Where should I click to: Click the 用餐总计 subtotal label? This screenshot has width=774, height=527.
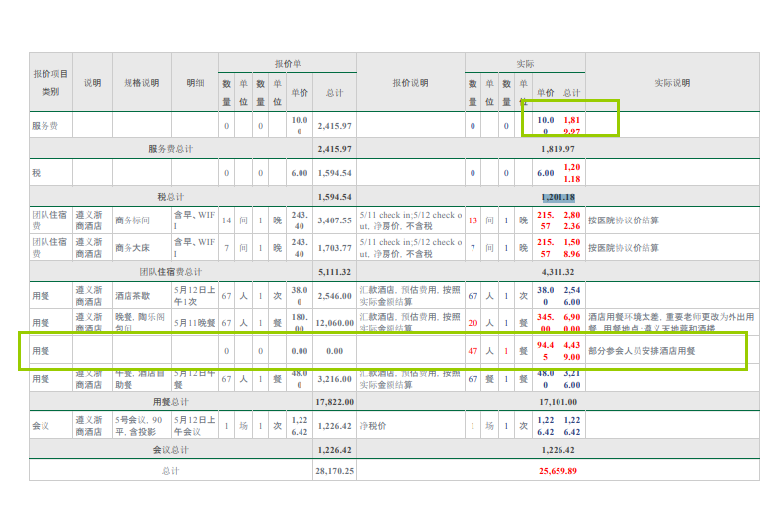[x=170, y=402]
